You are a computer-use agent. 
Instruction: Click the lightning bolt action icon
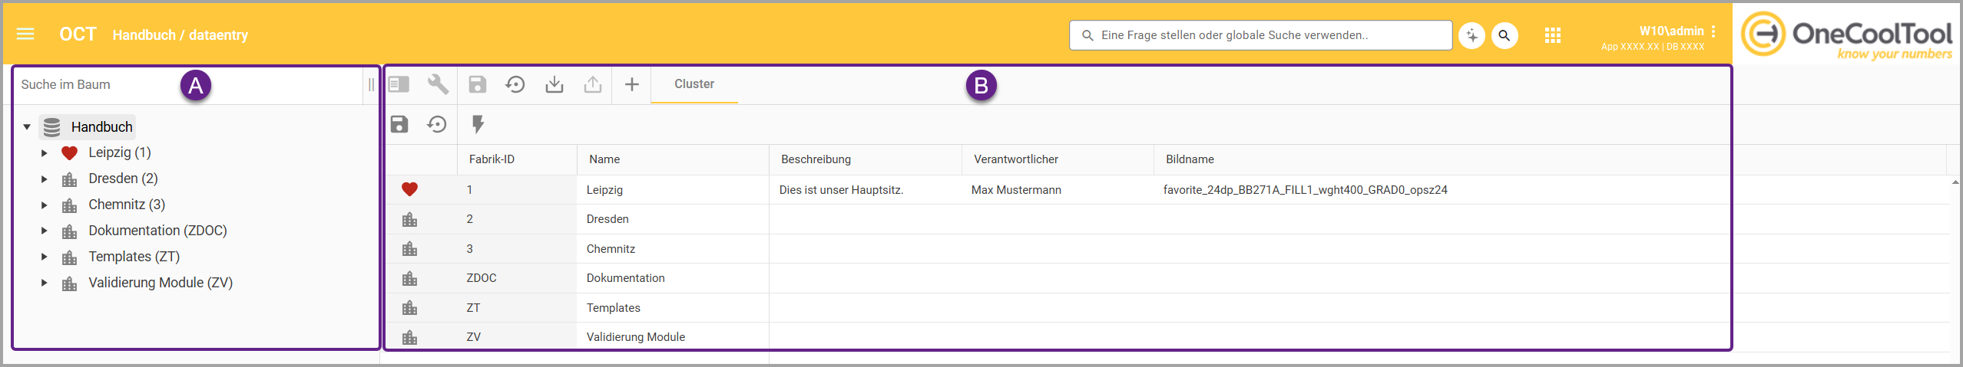tap(478, 124)
